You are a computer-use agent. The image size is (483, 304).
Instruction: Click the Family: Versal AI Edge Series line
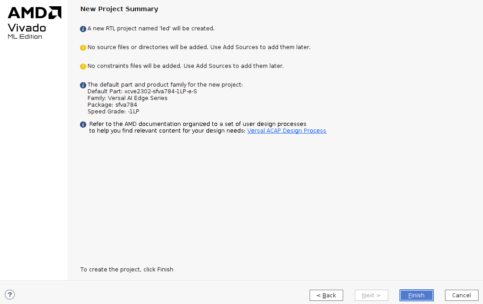pos(127,98)
